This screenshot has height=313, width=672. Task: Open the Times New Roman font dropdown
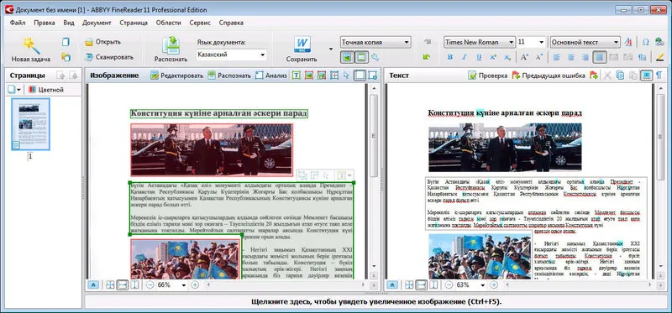(x=512, y=43)
